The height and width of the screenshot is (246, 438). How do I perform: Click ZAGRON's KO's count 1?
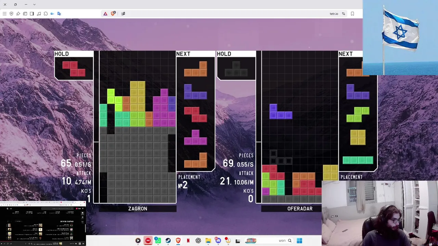click(89, 199)
